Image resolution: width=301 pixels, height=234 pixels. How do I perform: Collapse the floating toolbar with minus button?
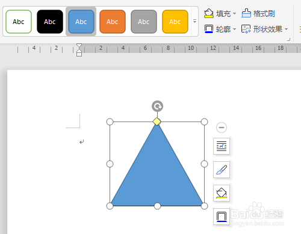coord(222,128)
